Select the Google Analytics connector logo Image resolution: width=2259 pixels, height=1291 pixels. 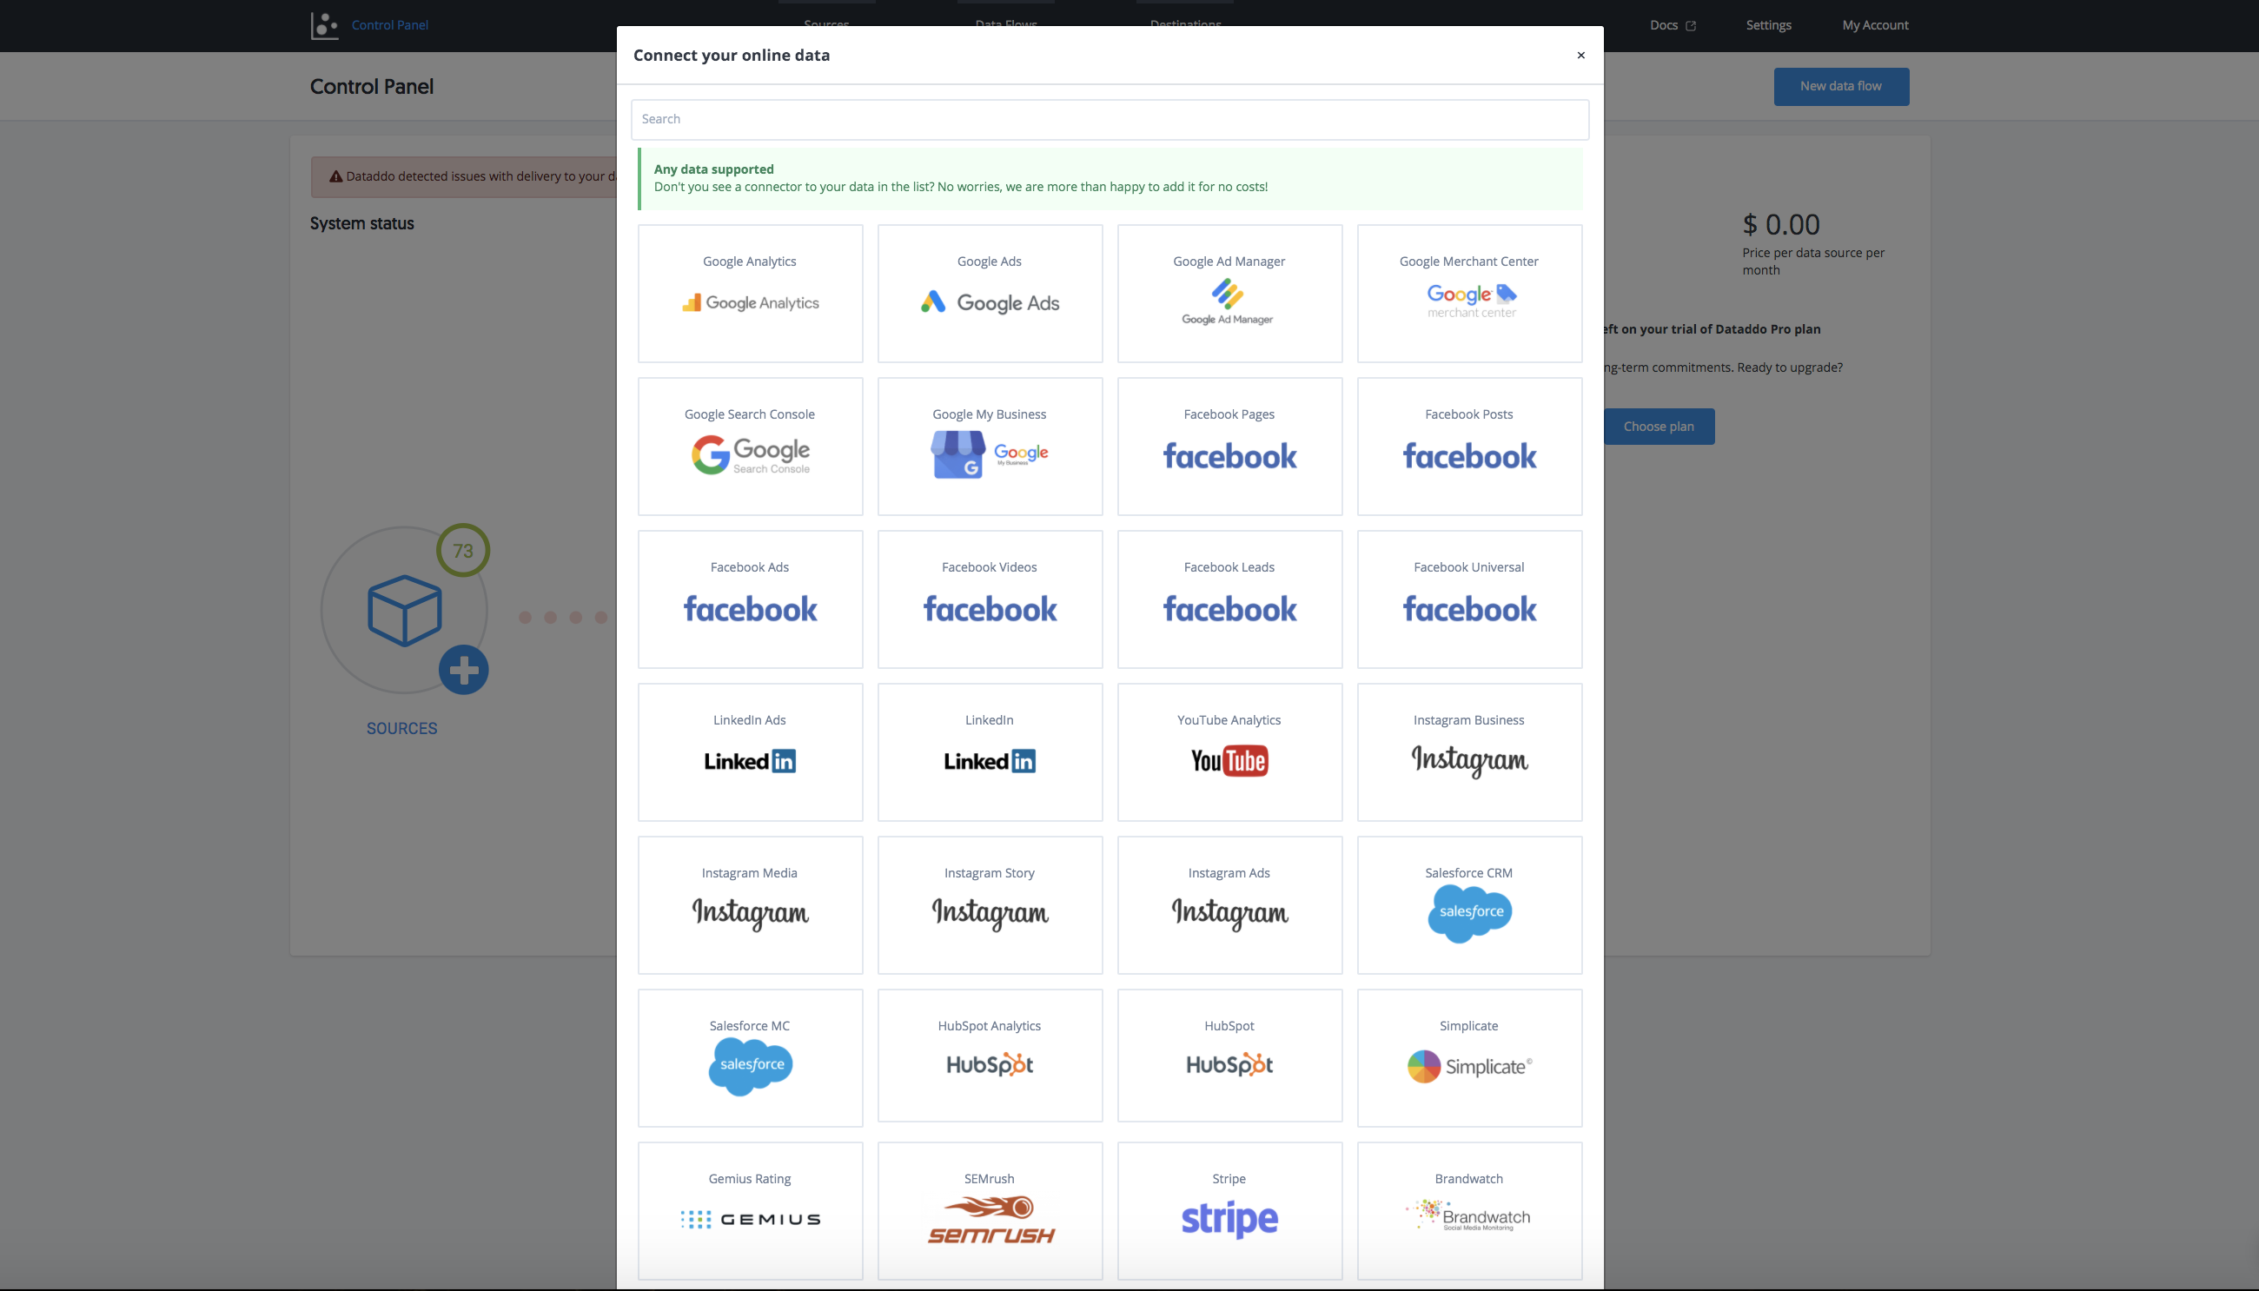[x=750, y=302]
